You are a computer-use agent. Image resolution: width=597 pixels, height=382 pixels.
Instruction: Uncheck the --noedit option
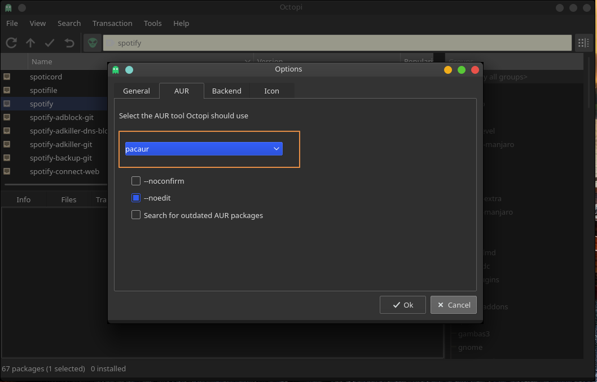136,198
